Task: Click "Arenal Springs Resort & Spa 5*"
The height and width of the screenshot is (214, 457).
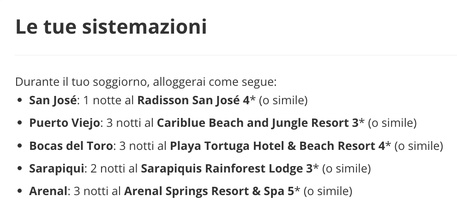Action: pyautogui.click(x=212, y=191)
